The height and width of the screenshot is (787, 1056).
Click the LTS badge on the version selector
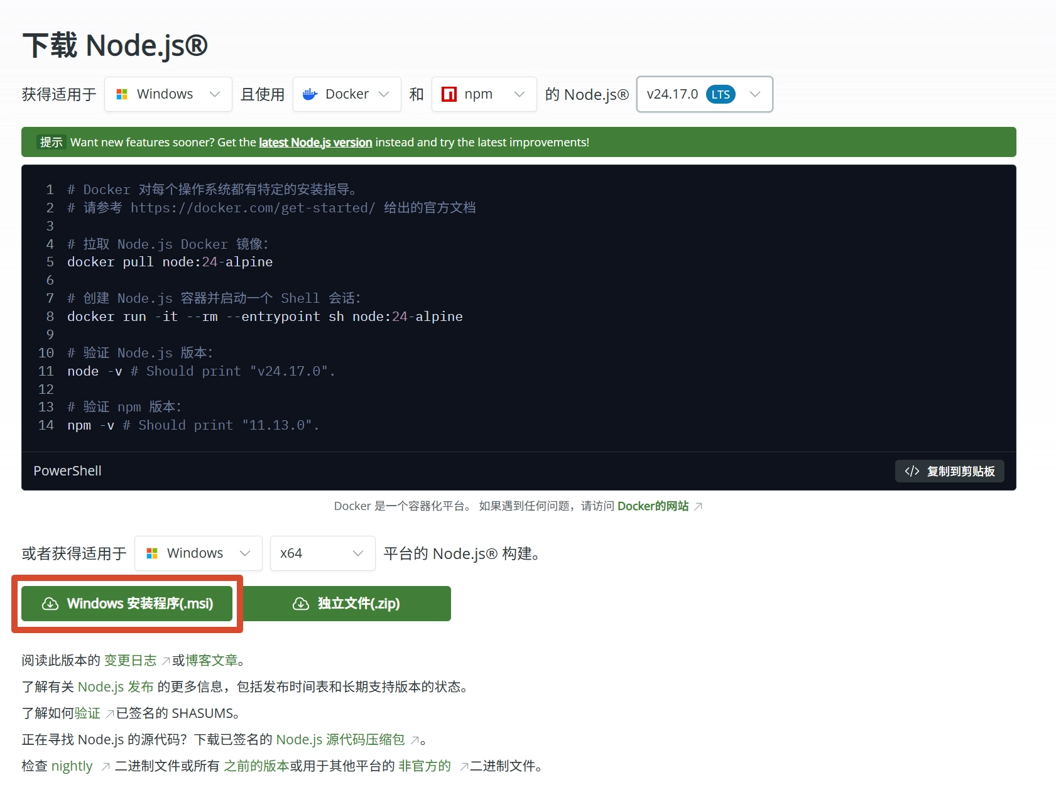[721, 94]
